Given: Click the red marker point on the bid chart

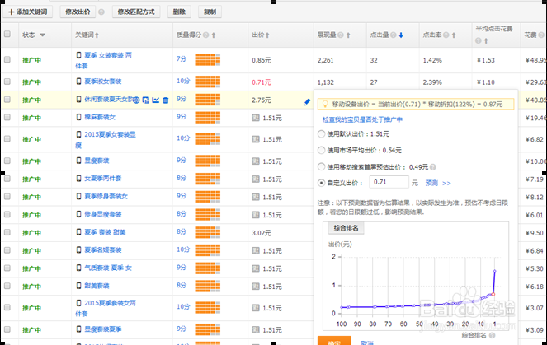Looking at the screenshot, I should (x=493, y=295).
